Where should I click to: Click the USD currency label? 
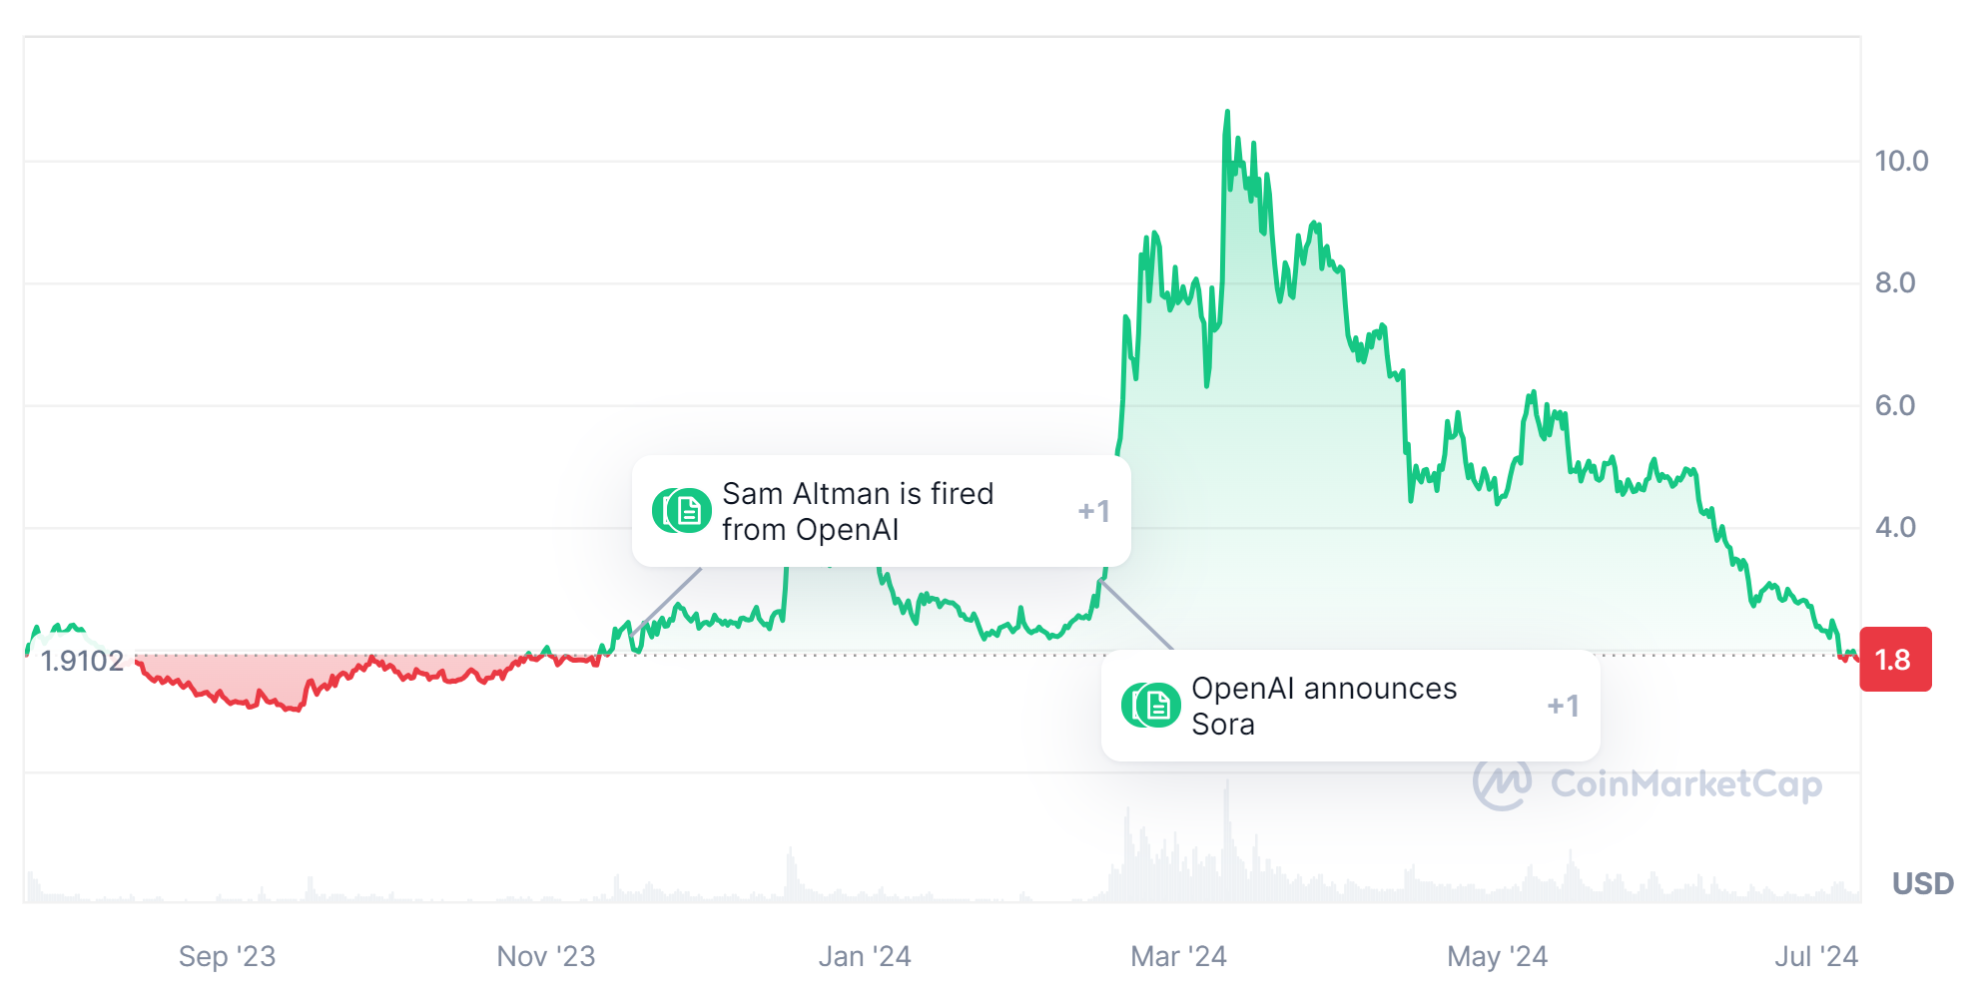coord(1922,883)
